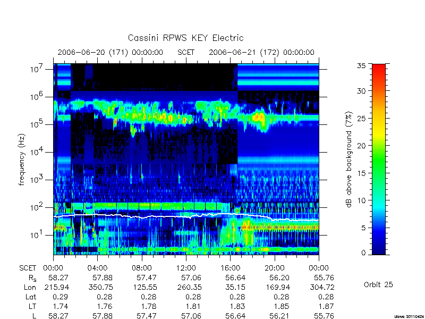Click the top 'SCET' label between dates
The image size is (425, 319).
(x=186, y=52)
